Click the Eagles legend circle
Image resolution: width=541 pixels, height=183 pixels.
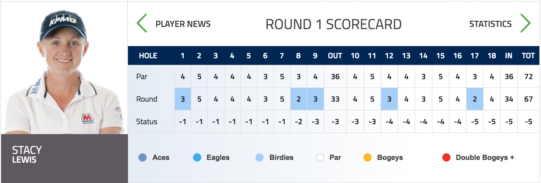(197, 157)
